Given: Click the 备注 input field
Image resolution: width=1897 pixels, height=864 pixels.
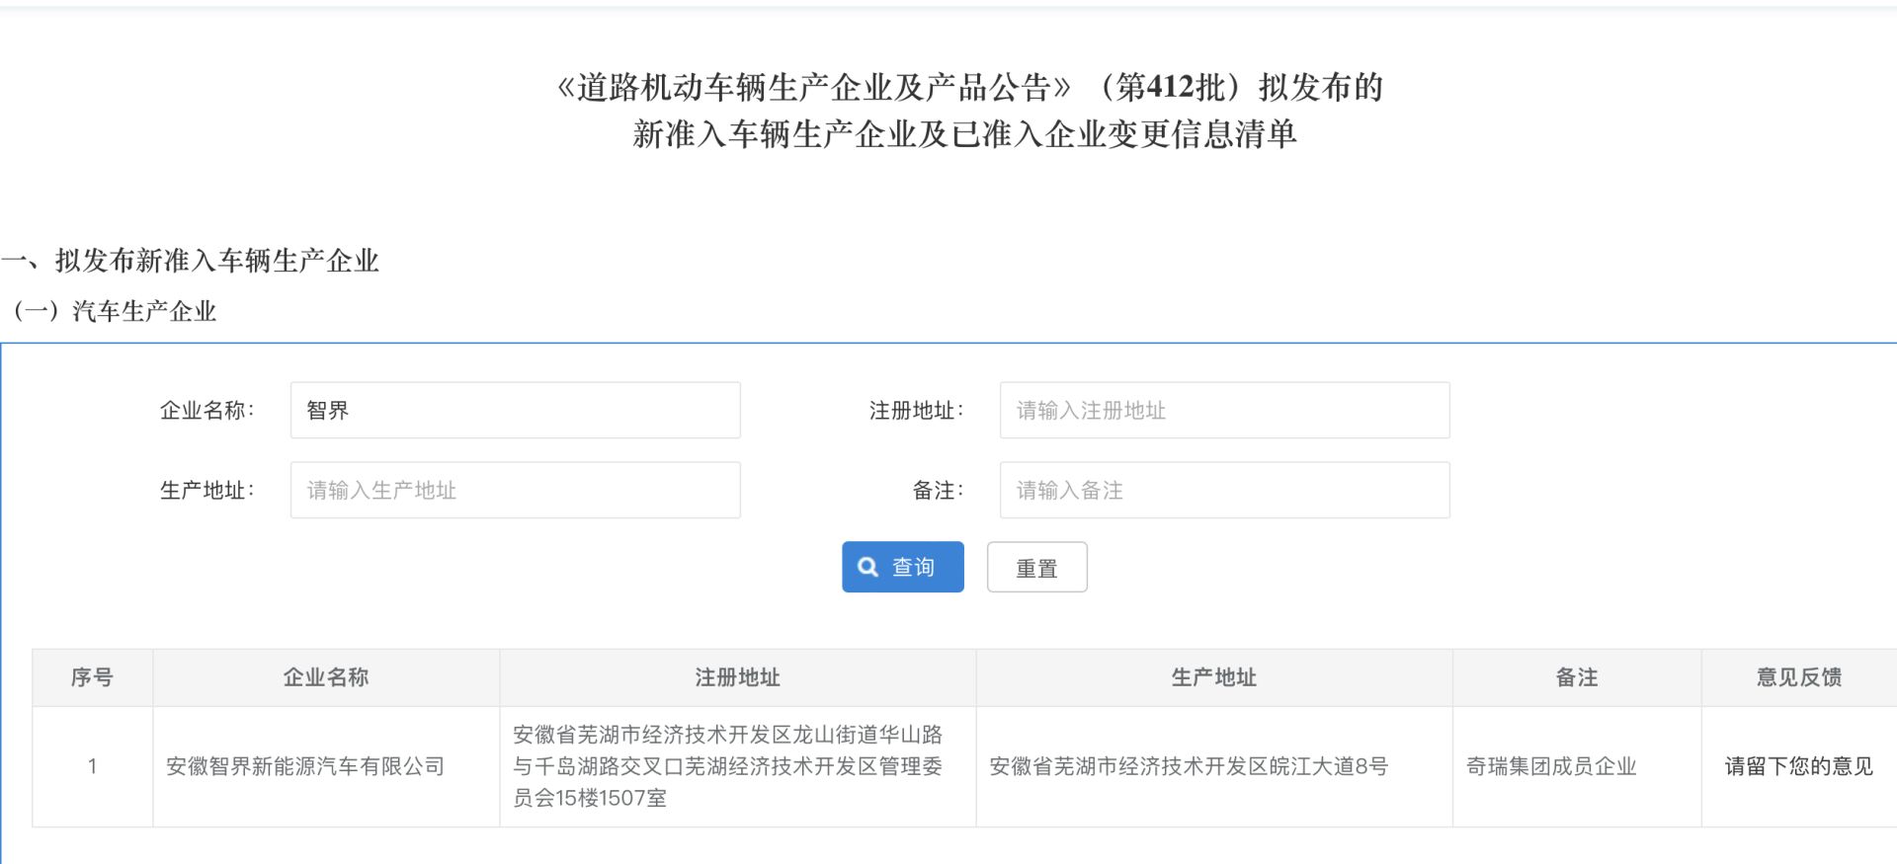Looking at the screenshot, I should [x=1224, y=490].
